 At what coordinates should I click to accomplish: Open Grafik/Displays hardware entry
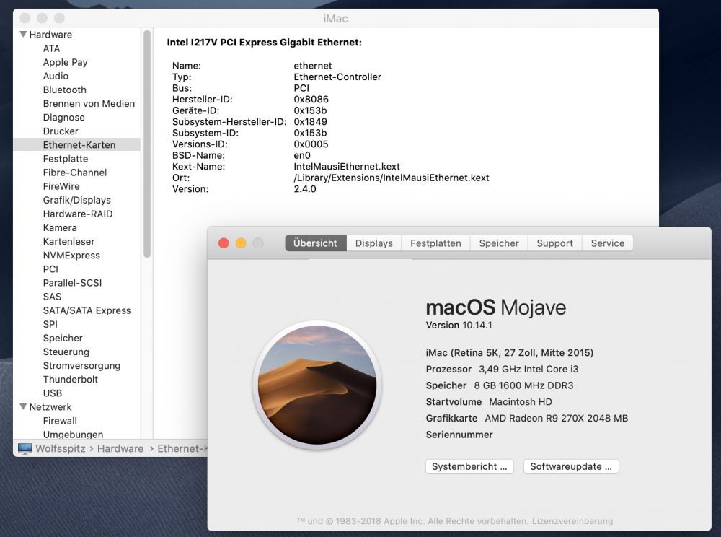(x=77, y=200)
